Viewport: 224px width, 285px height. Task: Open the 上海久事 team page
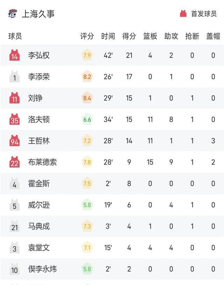click(x=38, y=14)
